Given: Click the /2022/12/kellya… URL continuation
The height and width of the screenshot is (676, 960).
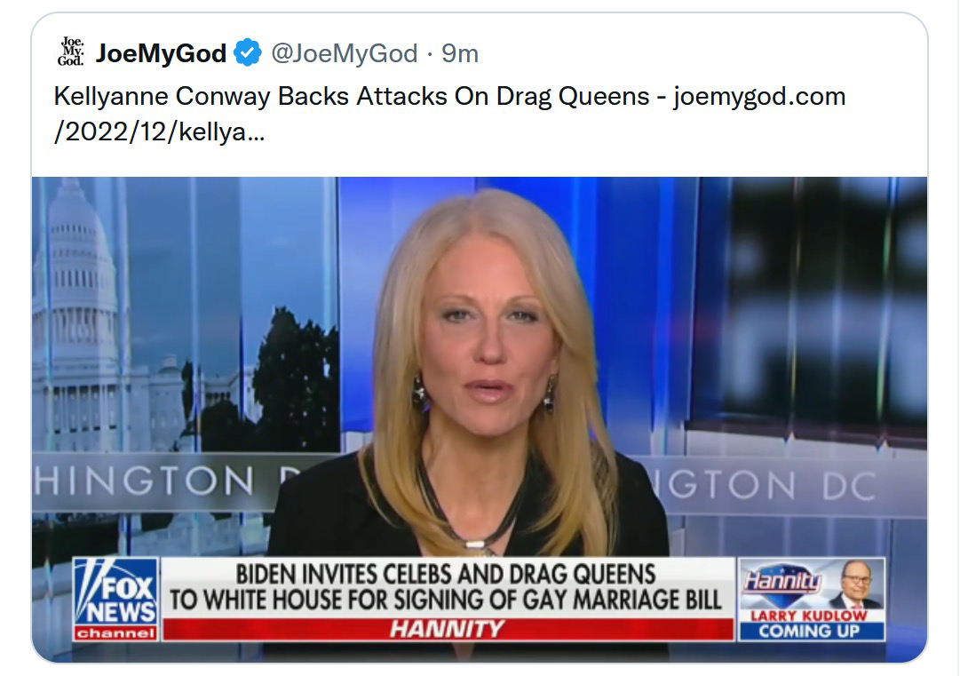Looking at the screenshot, I should 159,131.
